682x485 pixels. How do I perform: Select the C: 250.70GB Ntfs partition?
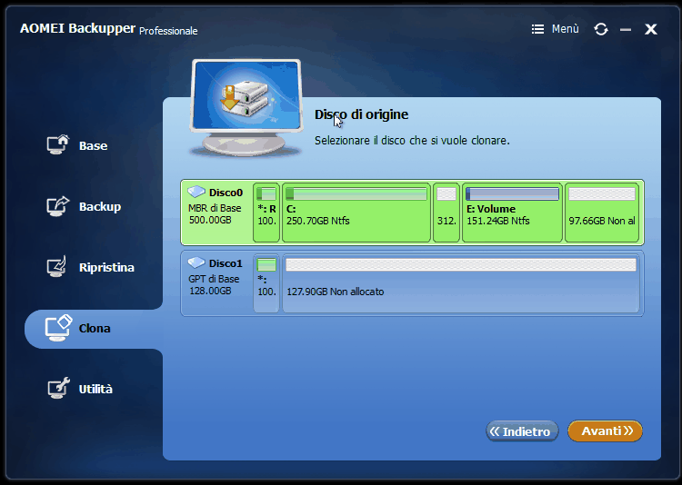356,213
